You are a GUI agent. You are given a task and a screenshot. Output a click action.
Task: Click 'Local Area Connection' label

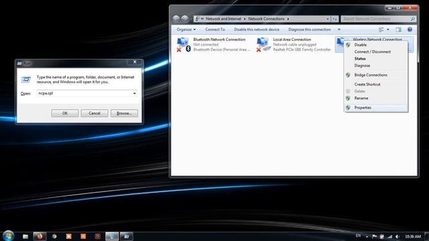coord(292,39)
